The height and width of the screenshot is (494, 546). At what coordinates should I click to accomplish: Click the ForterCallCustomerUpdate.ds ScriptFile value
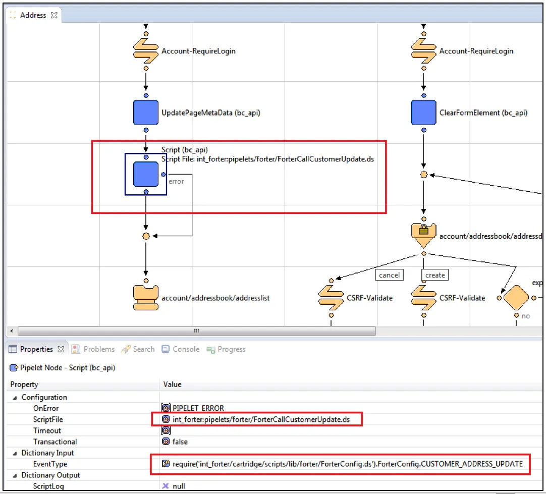pyautogui.click(x=261, y=419)
